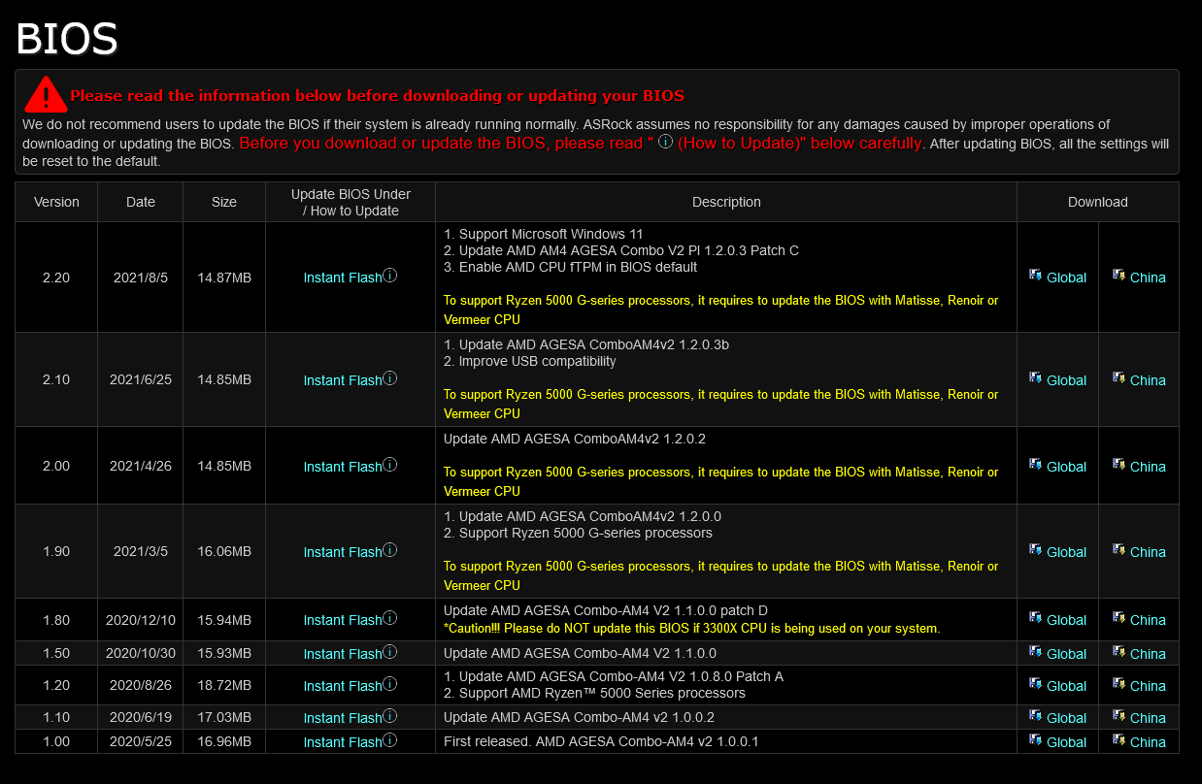Download BIOS 1.10 via China link
Viewport: 1202px width, 784px height.
tap(1148, 718)
